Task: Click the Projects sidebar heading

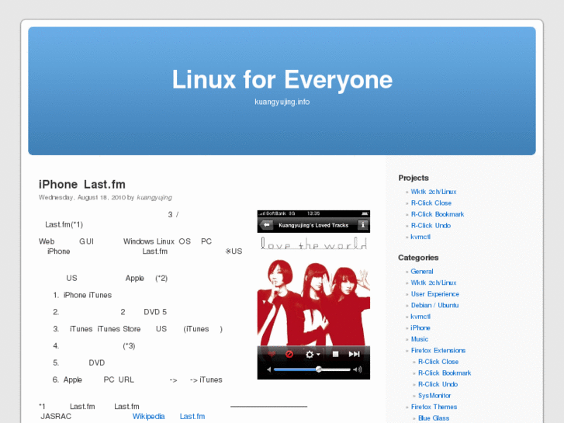Action: coord(413,178)
